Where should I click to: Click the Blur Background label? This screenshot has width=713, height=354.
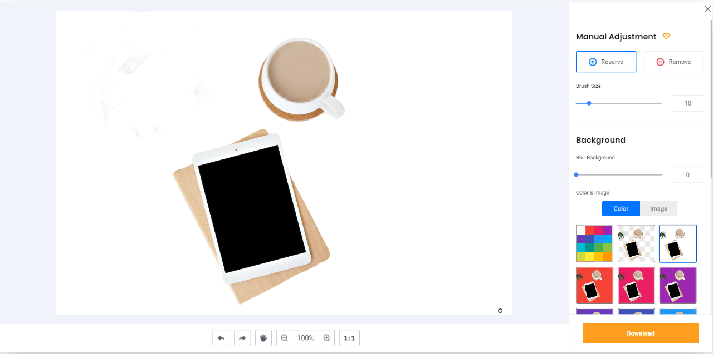coord(595,158)
